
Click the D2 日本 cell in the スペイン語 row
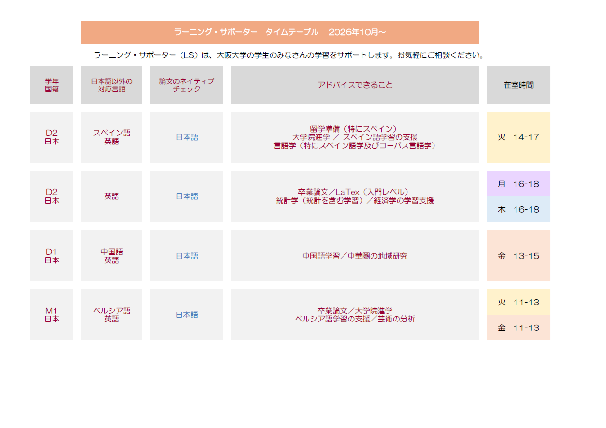(x=52, y=137)
